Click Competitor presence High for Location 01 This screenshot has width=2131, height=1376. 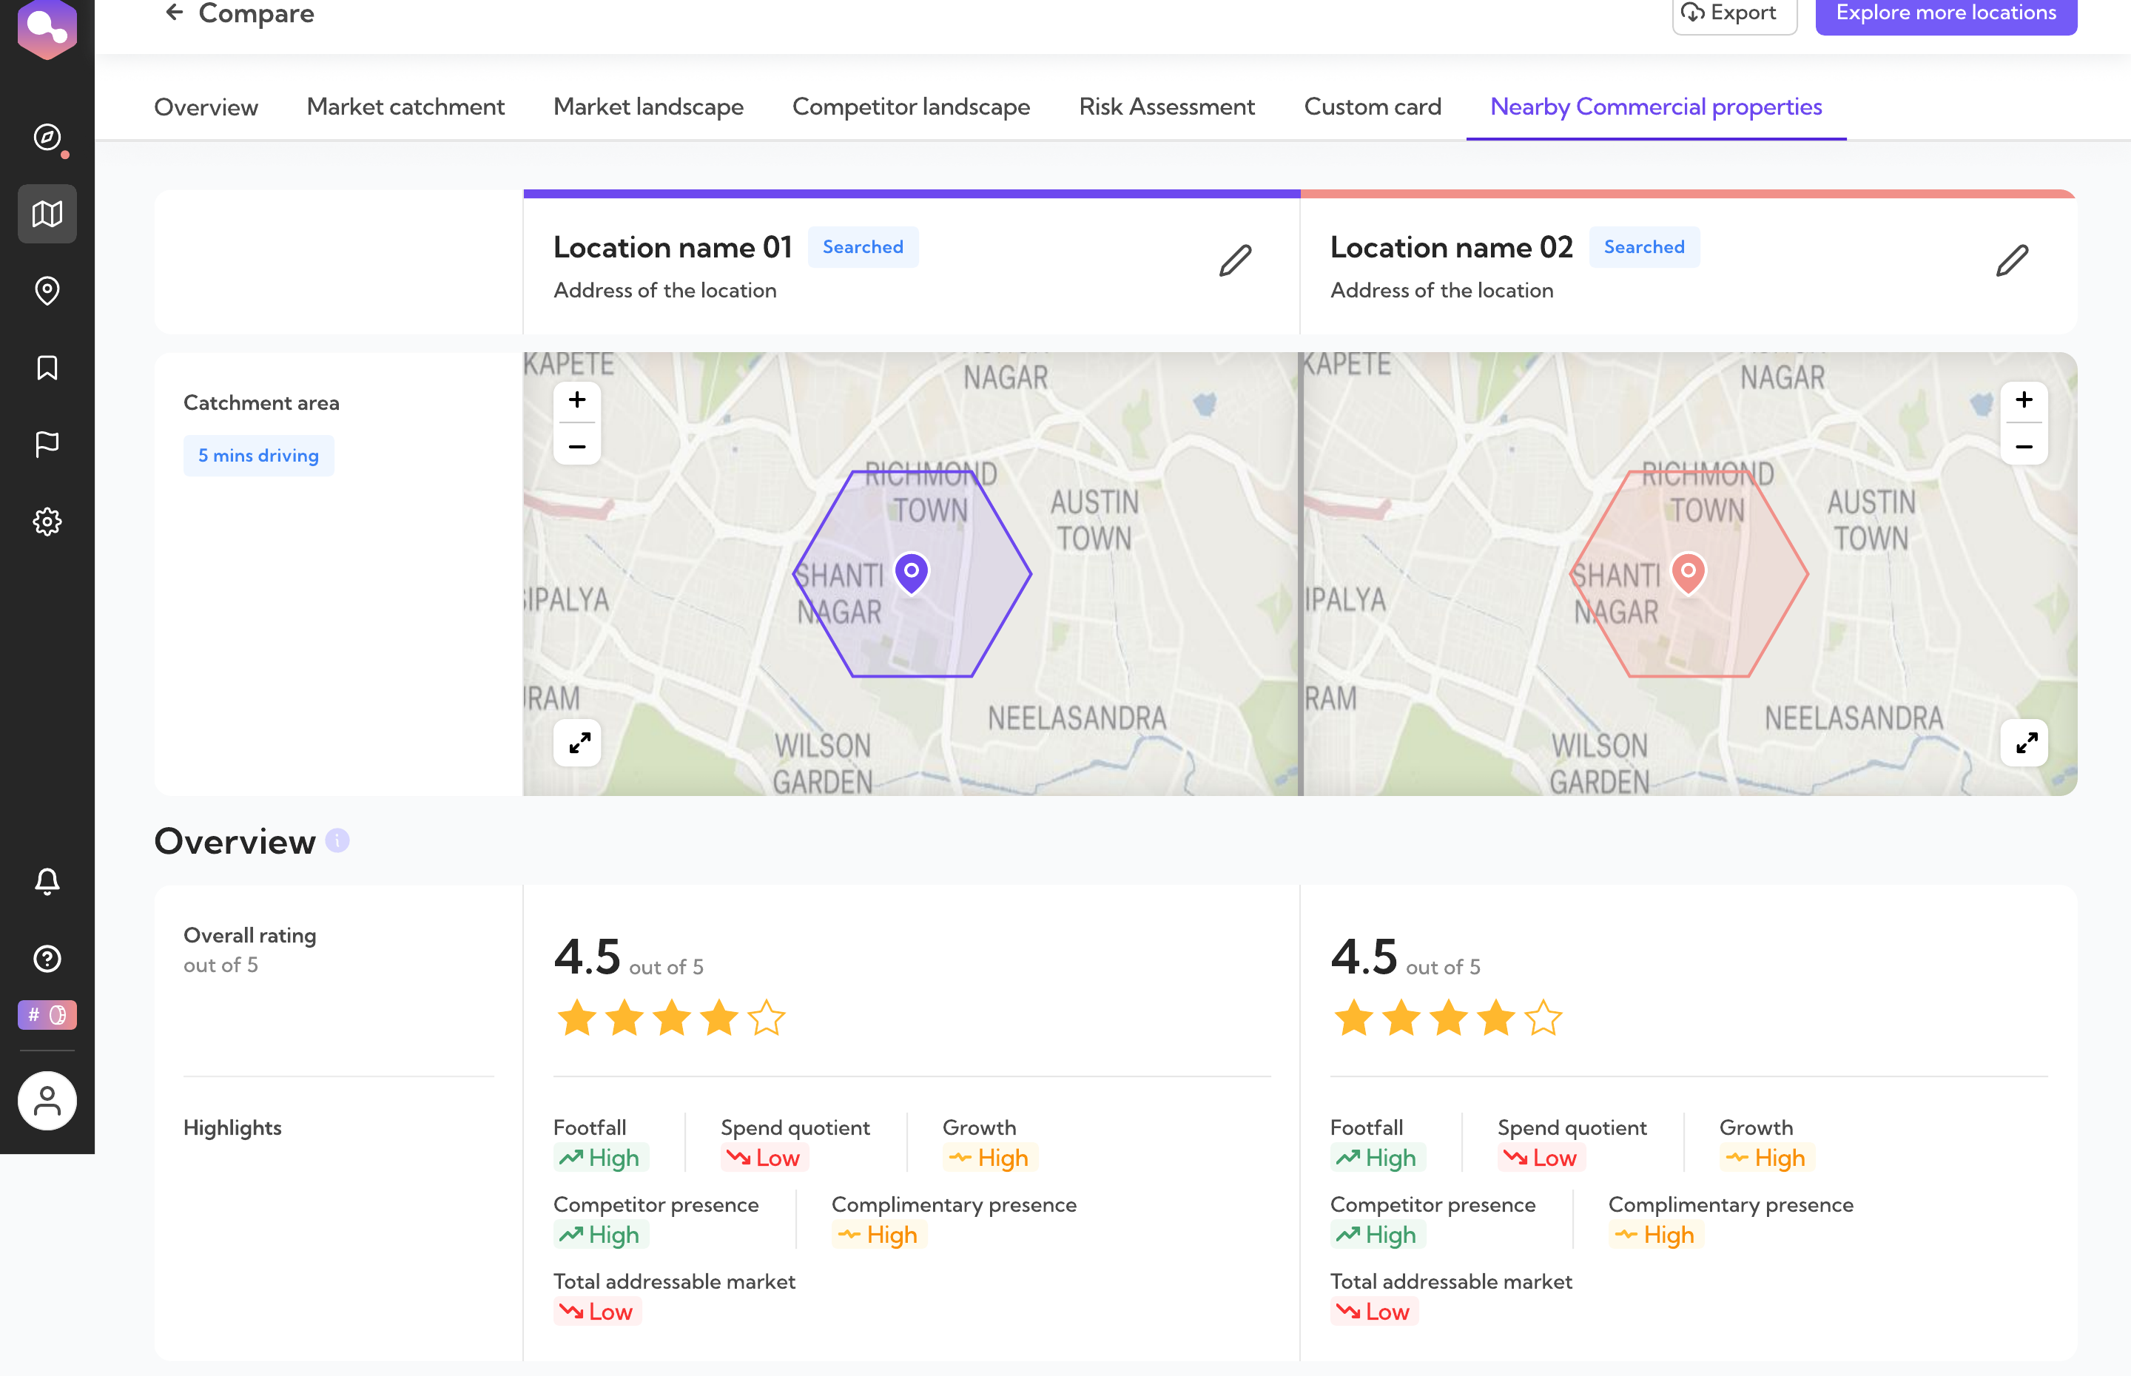(x=600, y=1235)
